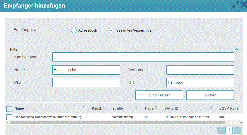The image size is (247, 135).
Task: Check the select-all checkbox in table header
Action: 9,109
